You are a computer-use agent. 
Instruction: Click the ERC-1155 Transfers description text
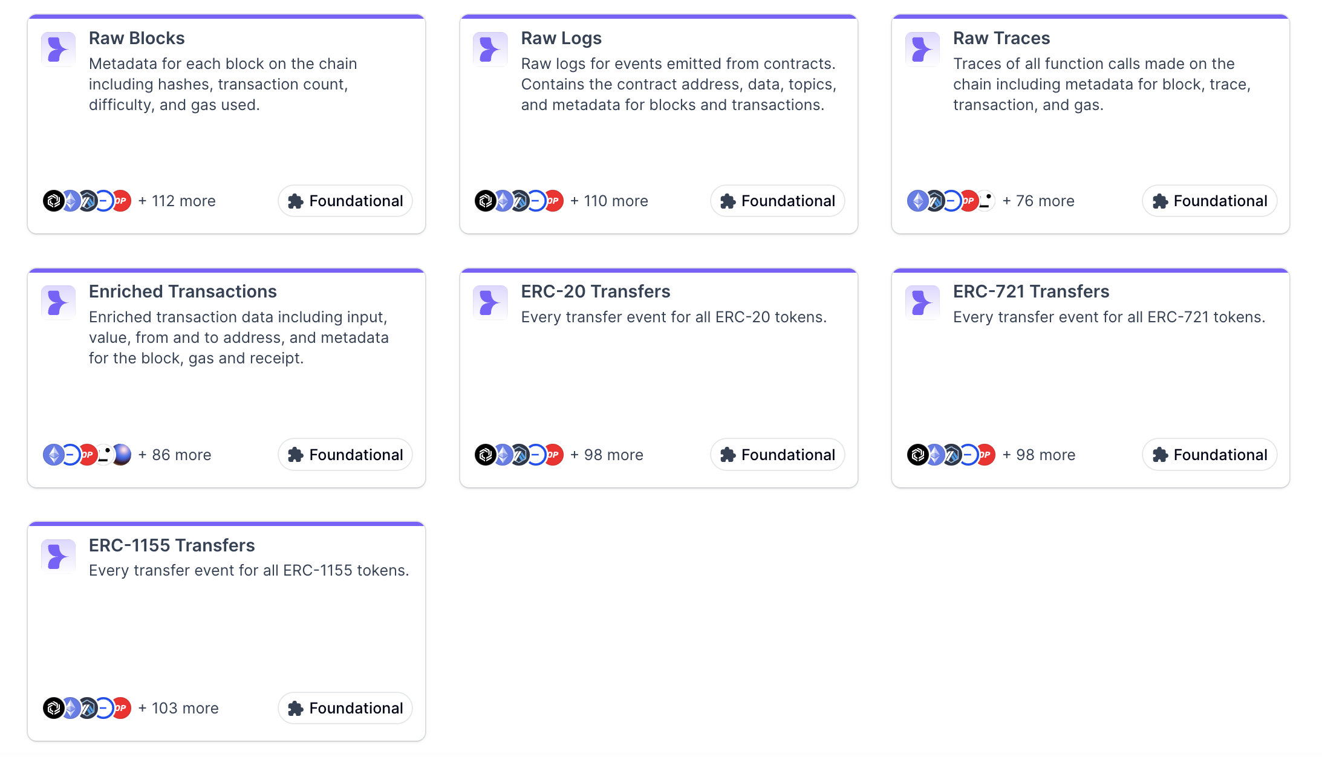tap(249, 570)
